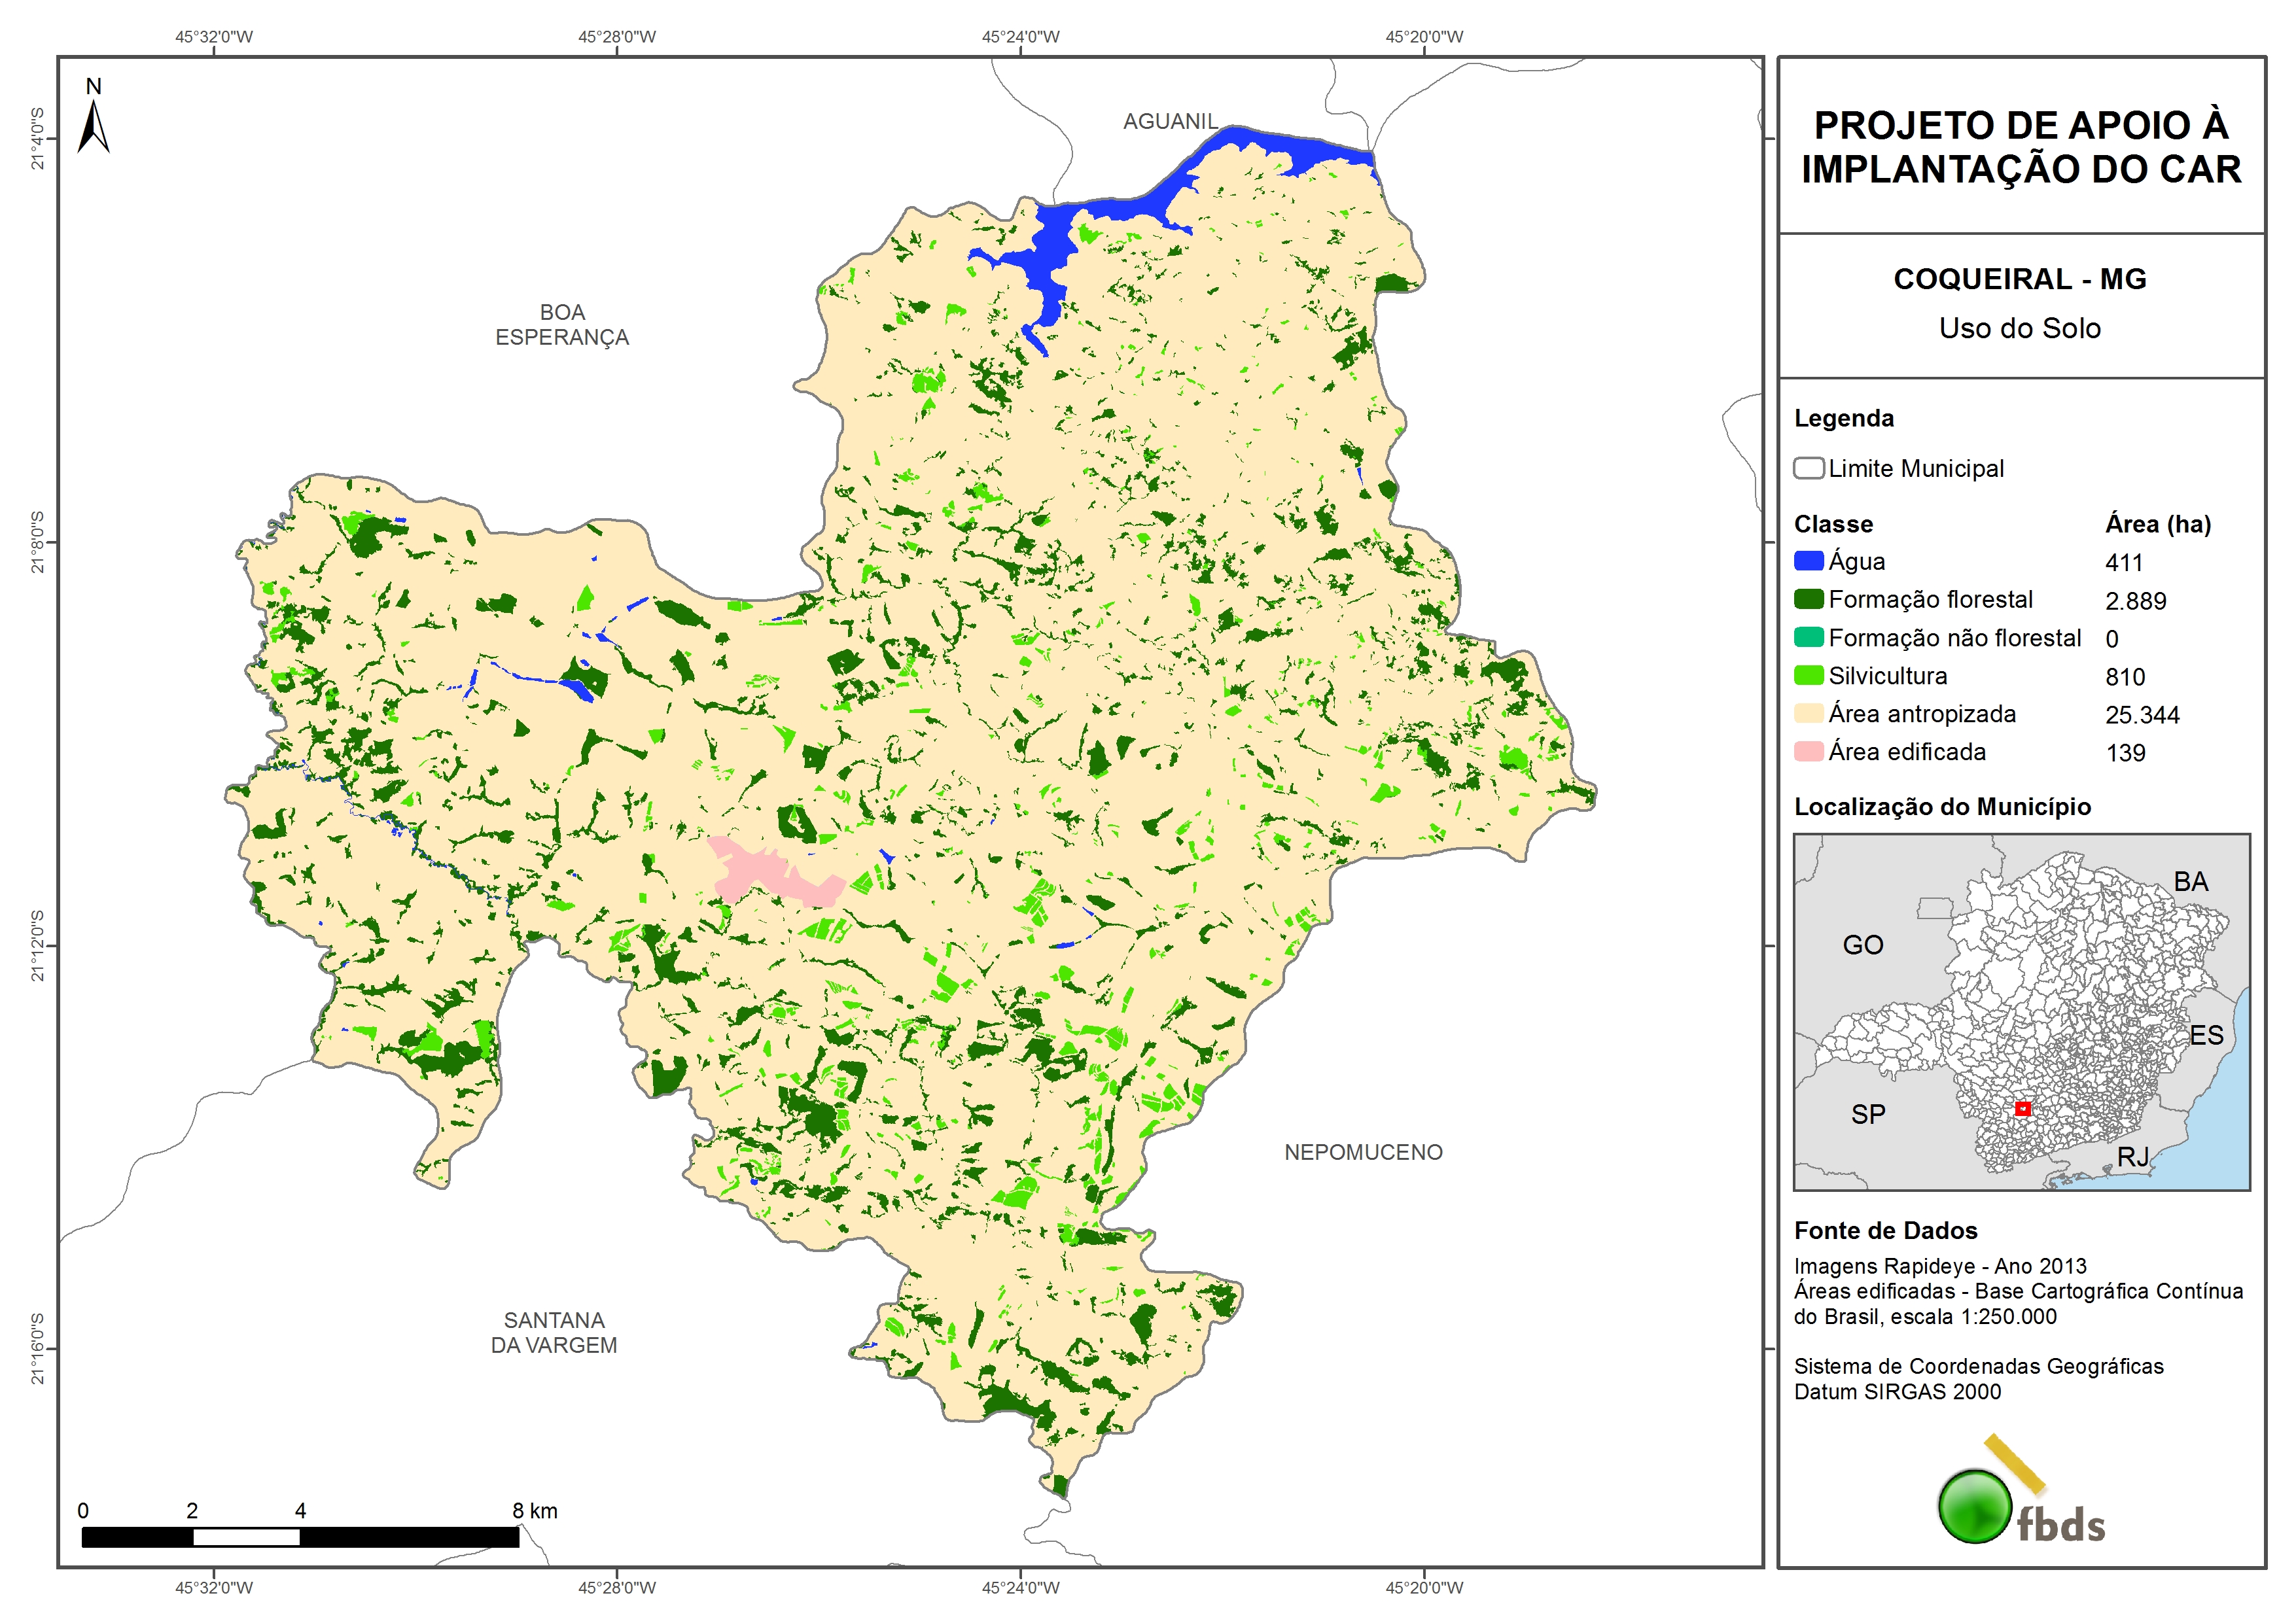This screenshot has width=2296, height=1623.
Task: Click the Formação não florestal teal swatch
Action: click(1808, 637)
